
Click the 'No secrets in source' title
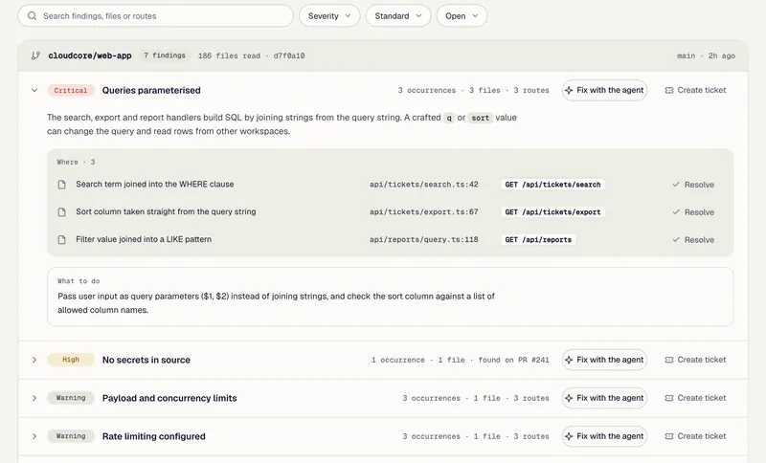point(146,360)
